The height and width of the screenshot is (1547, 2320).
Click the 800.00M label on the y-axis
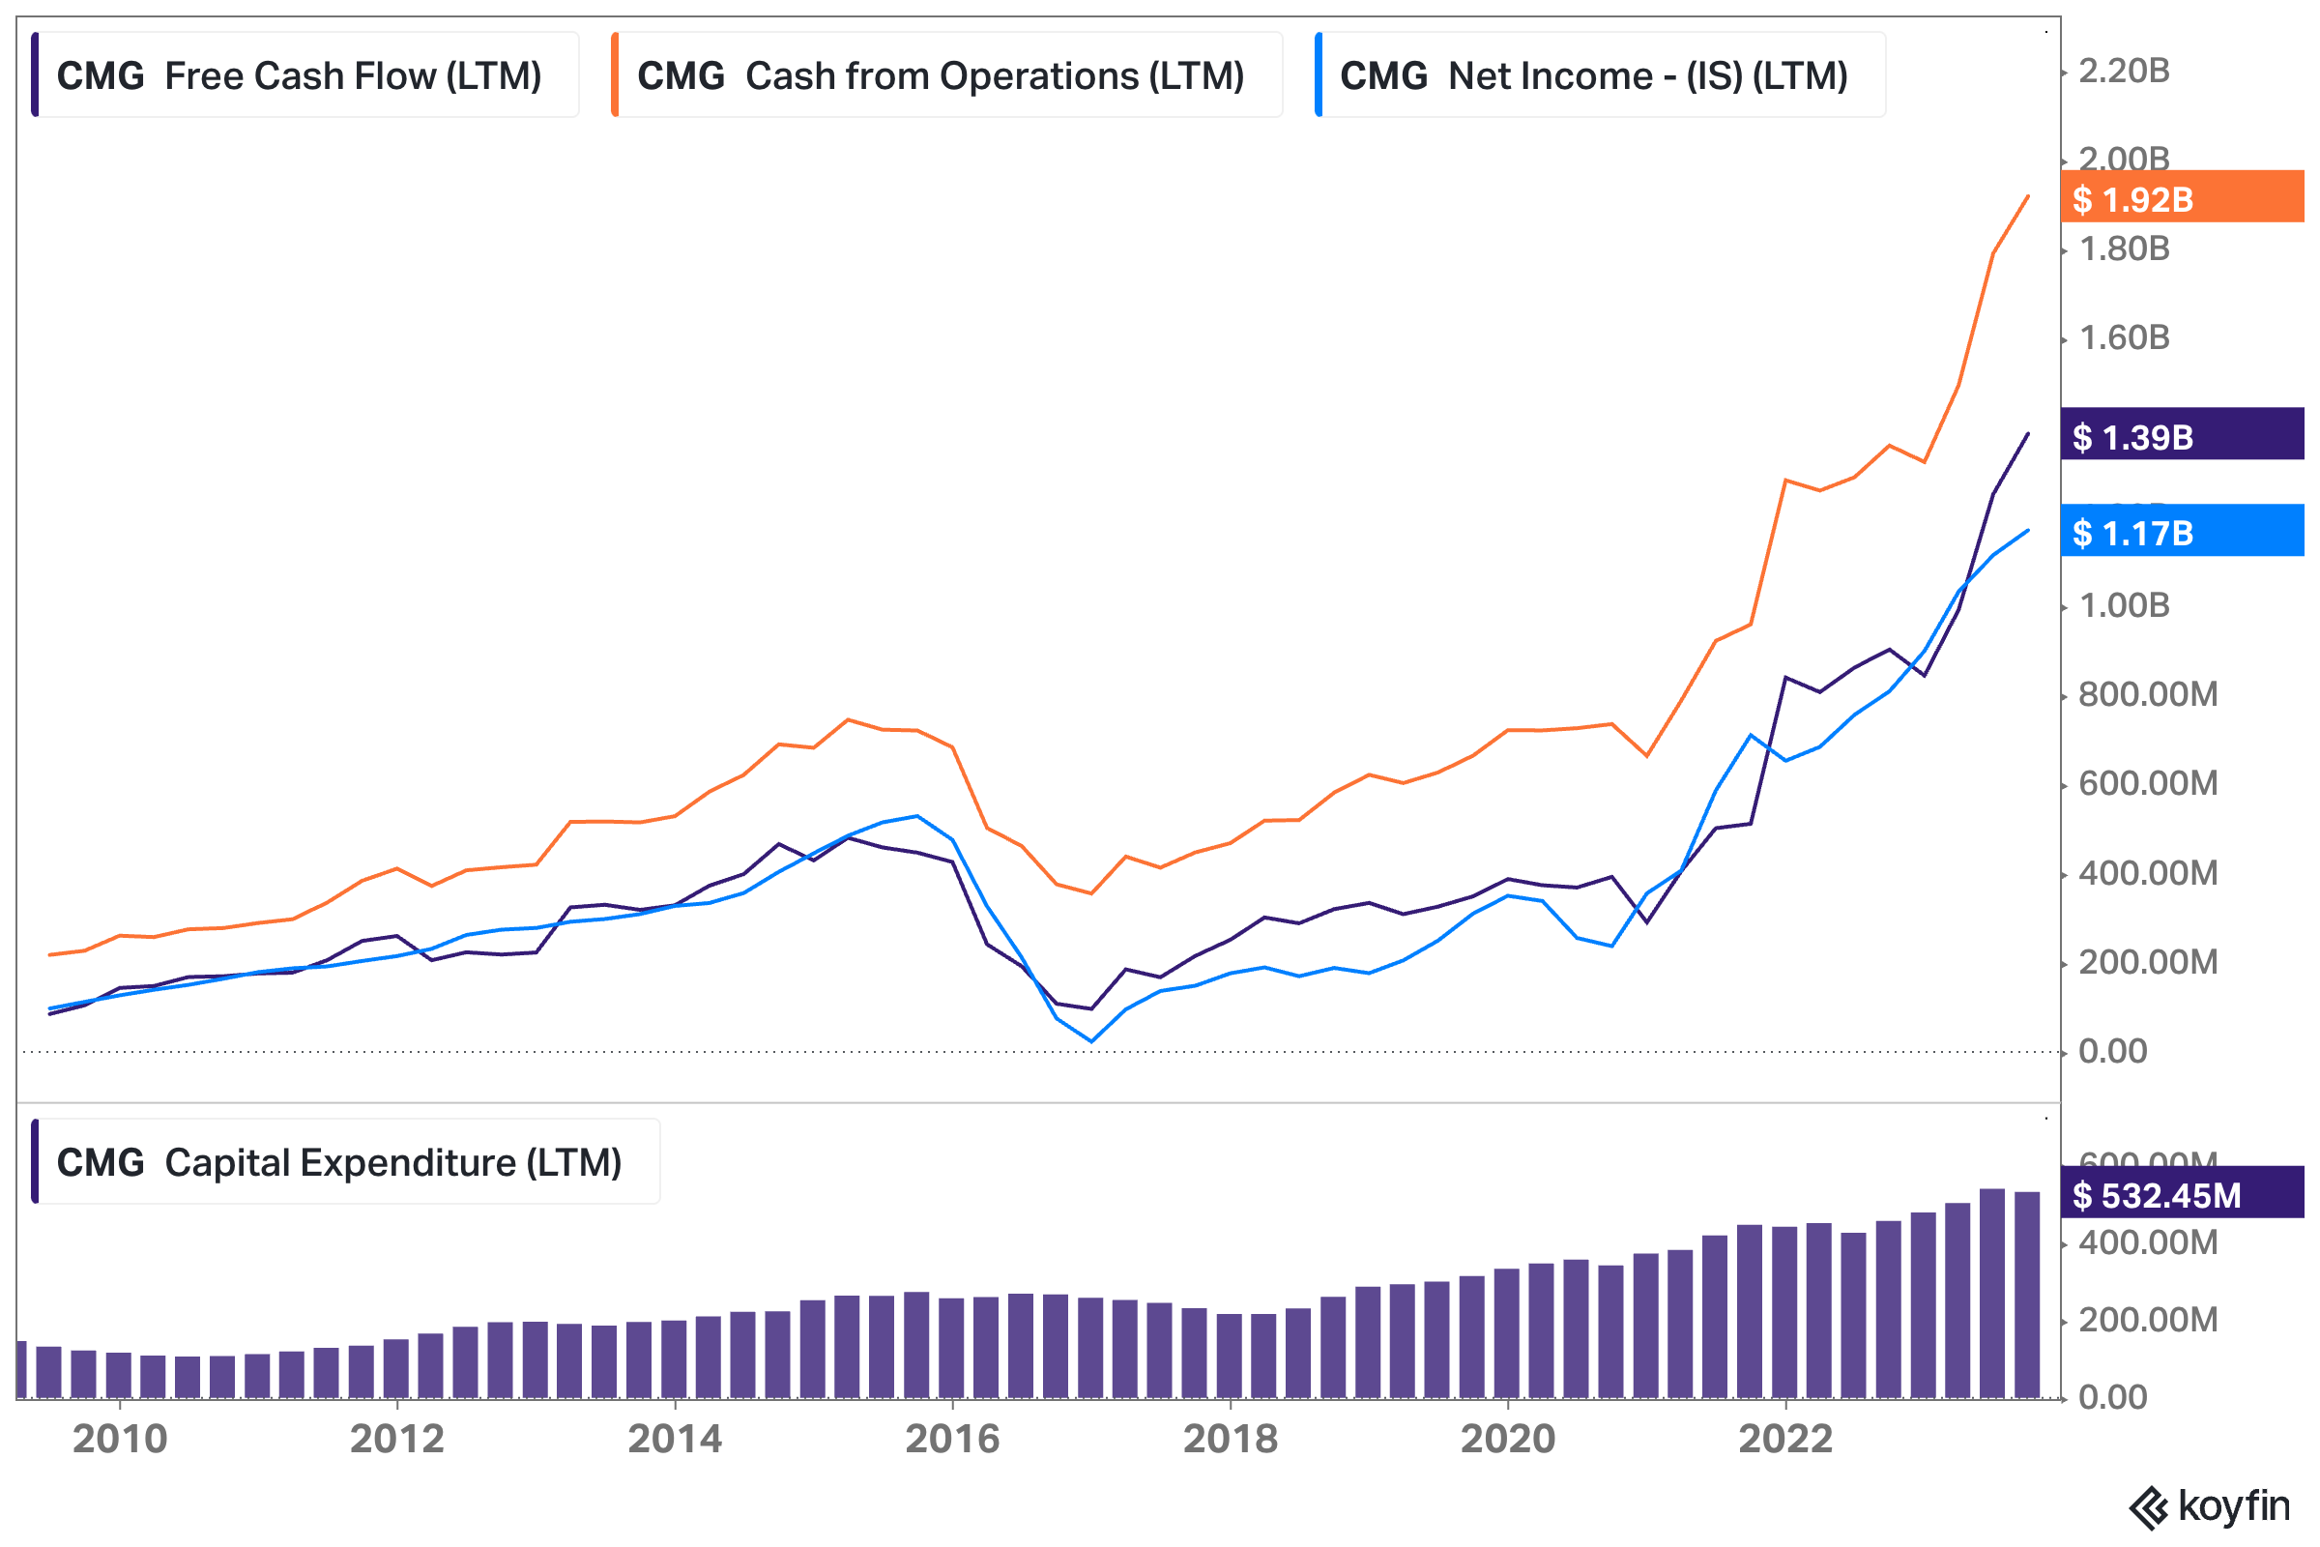[2147, 694]
